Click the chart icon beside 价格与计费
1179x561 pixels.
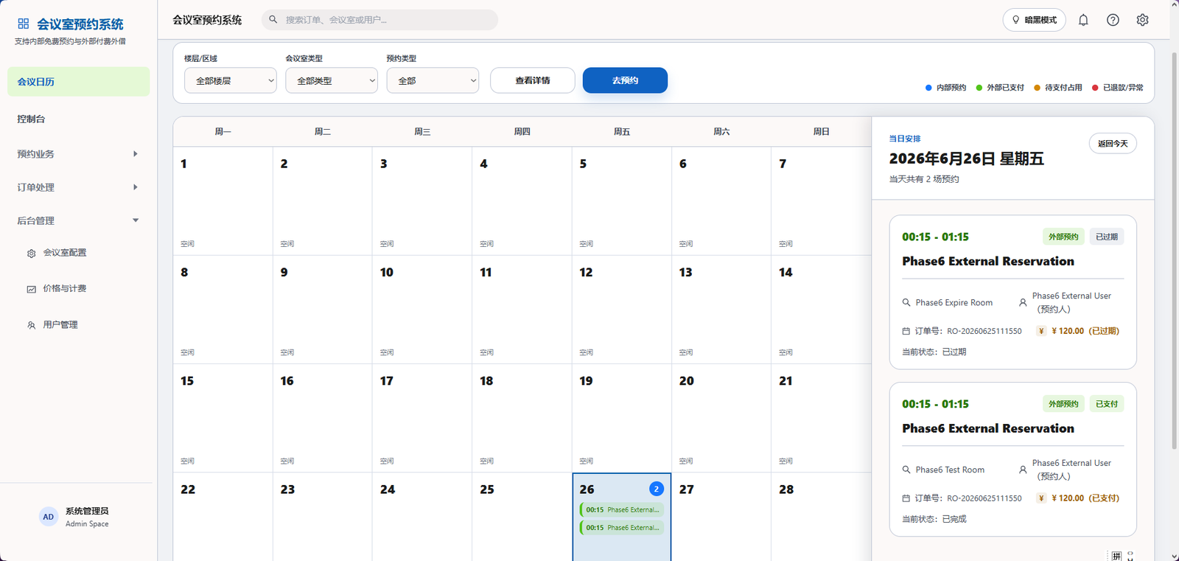(31, 289)
